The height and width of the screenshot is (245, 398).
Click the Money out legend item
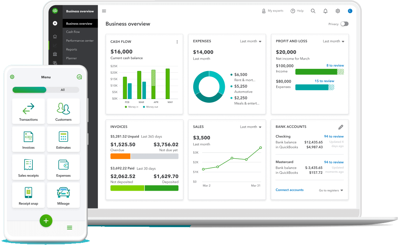click(150, 107)
